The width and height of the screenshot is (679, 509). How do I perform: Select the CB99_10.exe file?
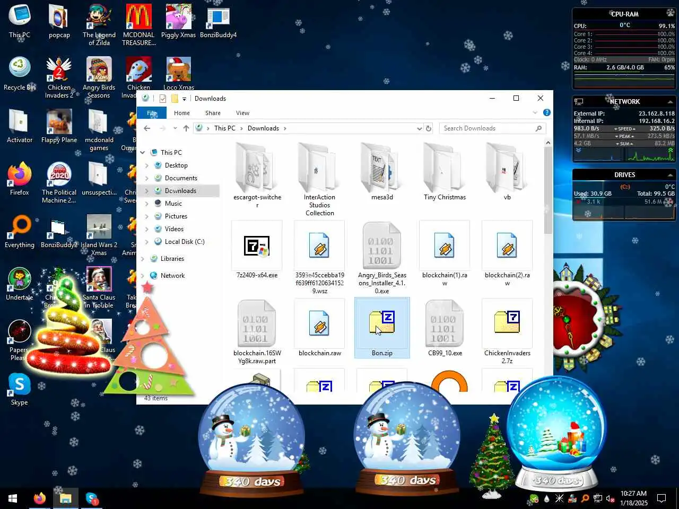click(445, 328)
